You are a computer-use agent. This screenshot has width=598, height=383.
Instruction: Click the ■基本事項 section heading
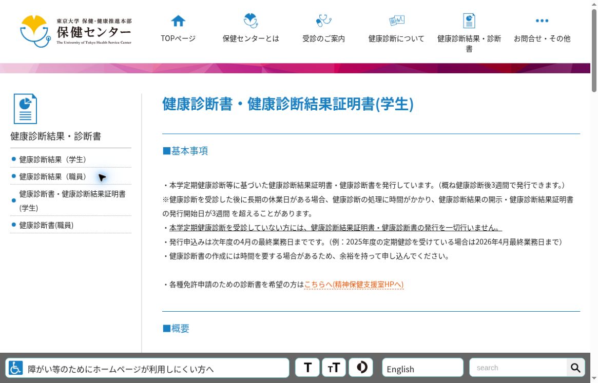(185, 151)
